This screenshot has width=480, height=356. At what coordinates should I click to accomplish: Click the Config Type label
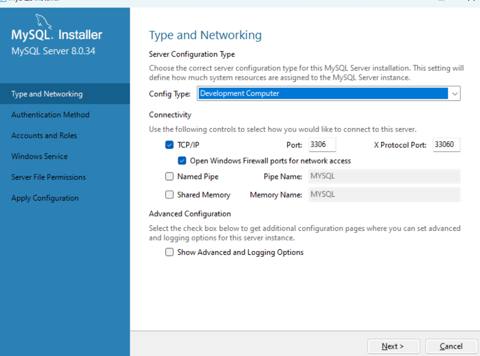[x=170, y=94]
